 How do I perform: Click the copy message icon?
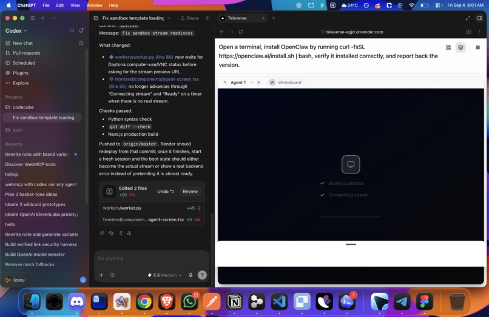point(102,233)
